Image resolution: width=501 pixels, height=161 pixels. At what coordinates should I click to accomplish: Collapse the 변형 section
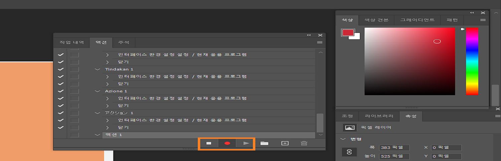tap(343, 139)
